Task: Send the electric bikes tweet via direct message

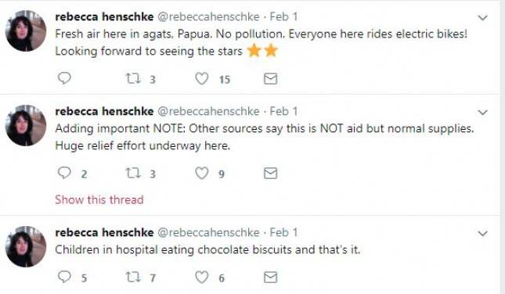Action: 271,78
